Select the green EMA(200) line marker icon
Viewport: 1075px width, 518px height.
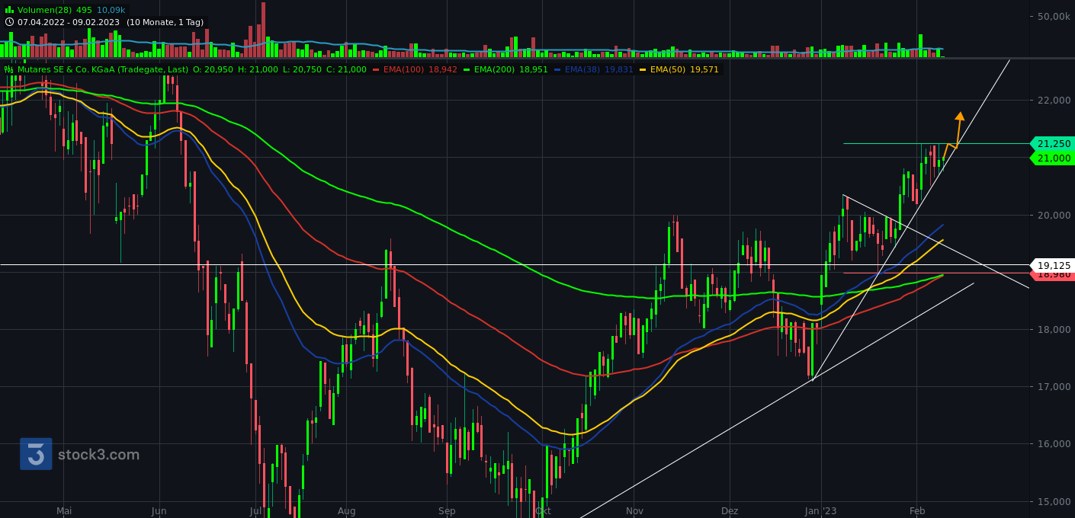tap(467, 69)
